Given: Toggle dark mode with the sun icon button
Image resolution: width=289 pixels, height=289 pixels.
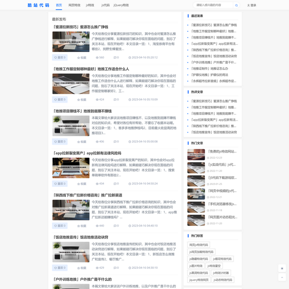Looking at the screenshot, I should tap(282, 268).
